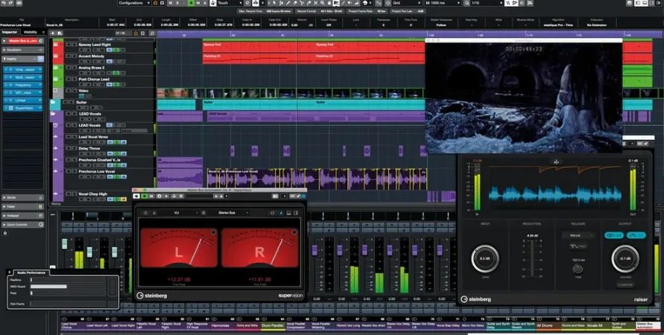Switch to the Inspector tab

point(10,32)
